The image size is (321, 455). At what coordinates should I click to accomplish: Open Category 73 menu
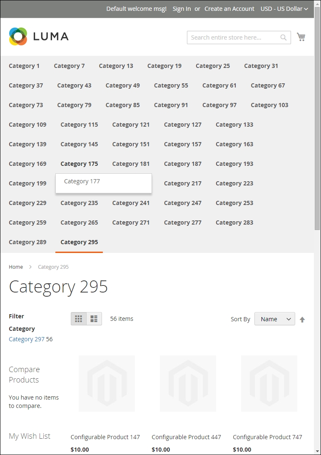click(x=26, y=105)
